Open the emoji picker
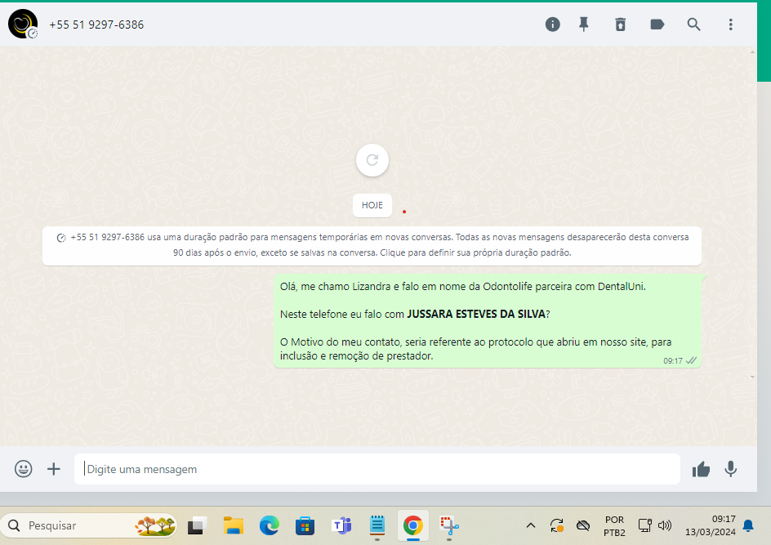 pos(23,469)
